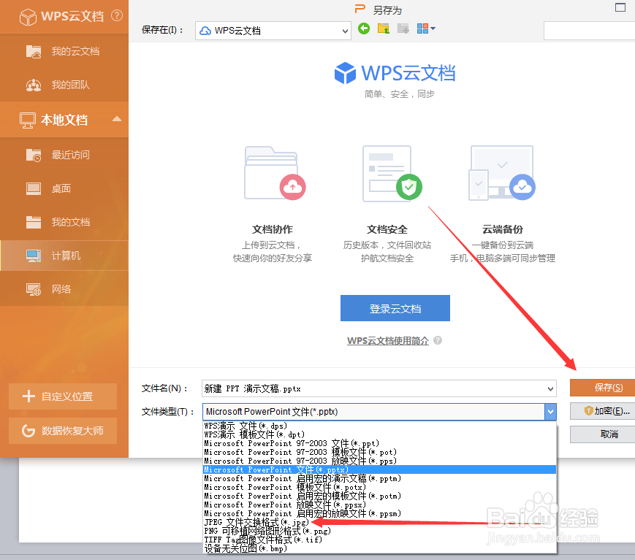The width and height of the screenshot is (635, 560).
Task: Select 启用宏的演示文稿(*.pptm) type
Action: click(379, 478)
